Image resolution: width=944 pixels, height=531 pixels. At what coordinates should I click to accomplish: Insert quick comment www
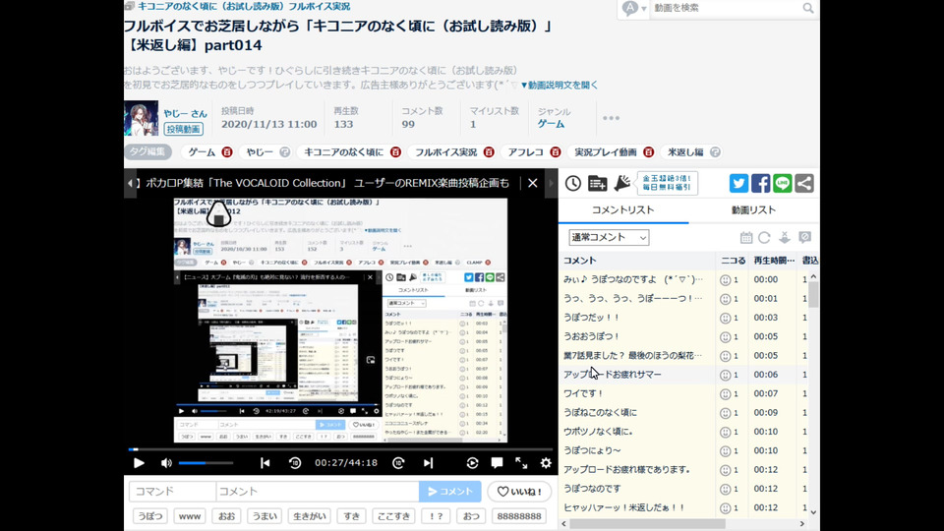pos(190,516)
